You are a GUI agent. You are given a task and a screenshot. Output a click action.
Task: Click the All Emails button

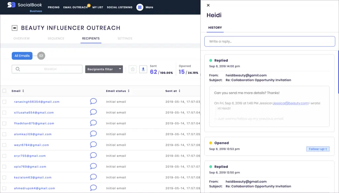(x=22, y=56)
